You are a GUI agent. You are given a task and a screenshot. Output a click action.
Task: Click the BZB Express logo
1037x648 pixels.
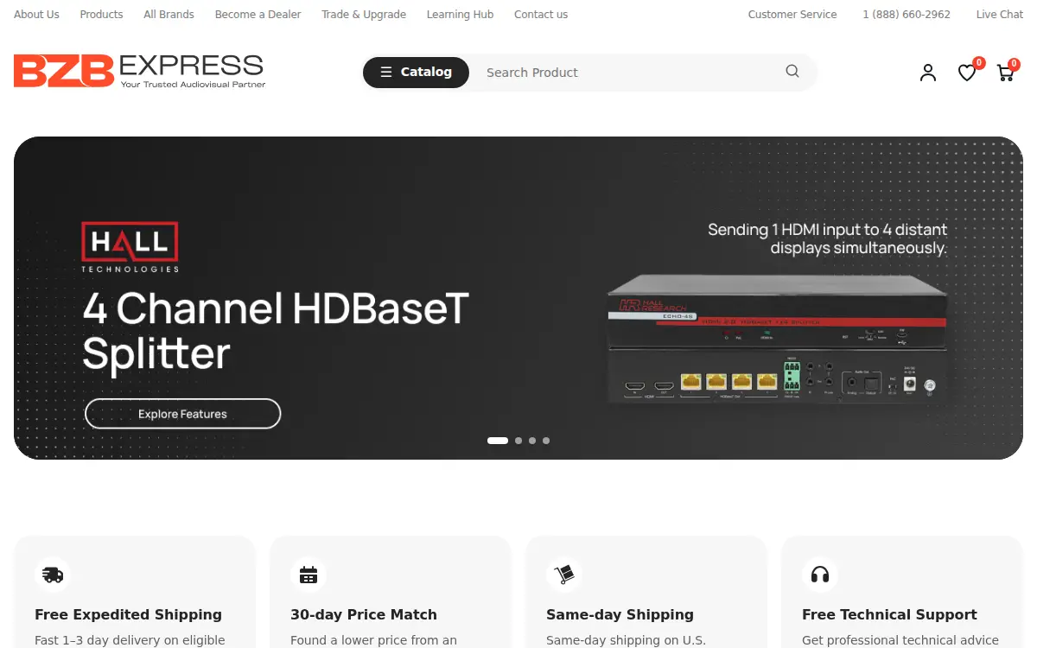[139, 71]
